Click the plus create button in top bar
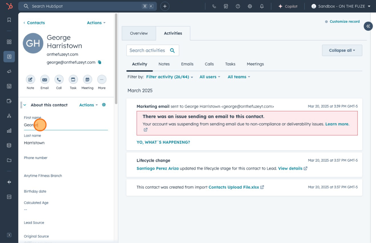 pos(165,6)
